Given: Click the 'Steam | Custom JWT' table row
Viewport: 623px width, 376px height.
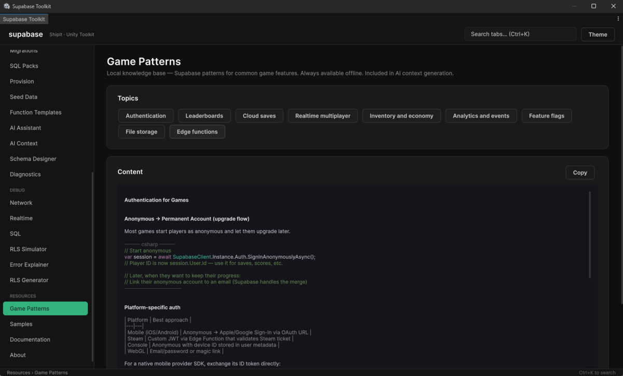Looking at the screenshot, I should (x=209, y=339).
